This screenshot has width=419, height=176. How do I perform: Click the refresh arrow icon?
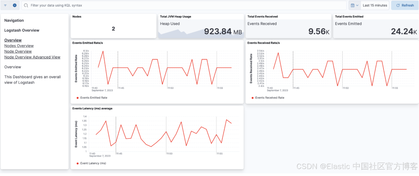398,5
